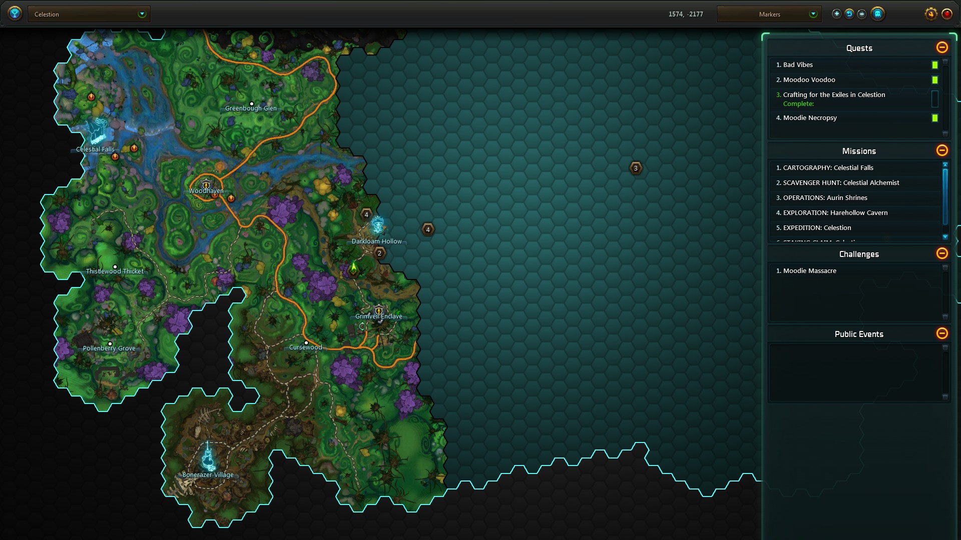Screen dimensions: 961x540
Task: Click the Darkloam Hollow glowing landmark icon
Action: [x=378, y=225]
